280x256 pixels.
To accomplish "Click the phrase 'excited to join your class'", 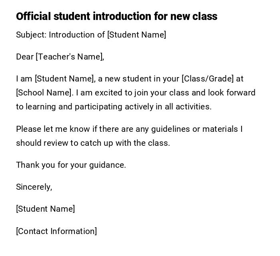I will 142,93.
